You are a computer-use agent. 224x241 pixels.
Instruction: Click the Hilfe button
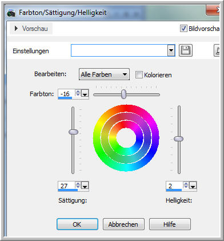pyautogui.click(x=170, y=224)
